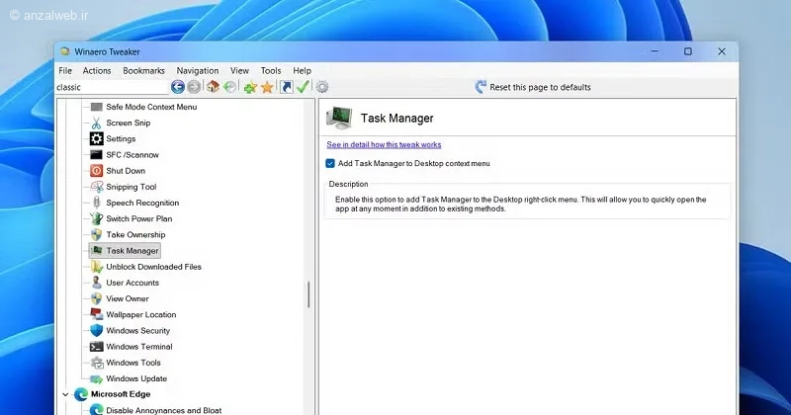
Task: Click the Reset page refresh arrow icon
Action: coord(481,87)
